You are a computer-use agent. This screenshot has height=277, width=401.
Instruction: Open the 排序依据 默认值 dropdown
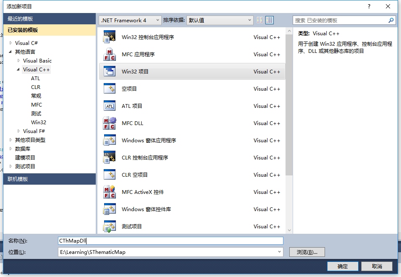pos(220,20)
